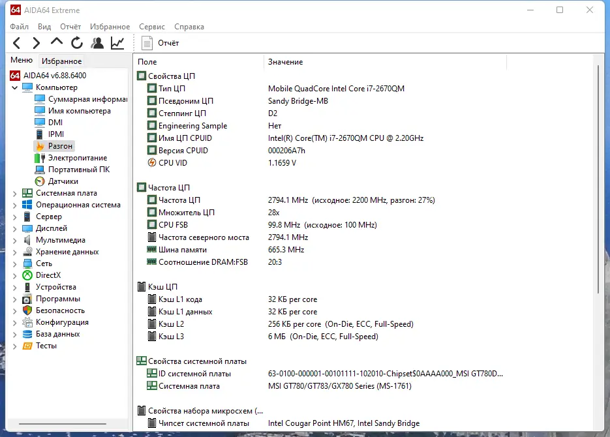Select the Безопасность shield icon
Viewport: 610px width, 437px height.
tap(27, 310)
